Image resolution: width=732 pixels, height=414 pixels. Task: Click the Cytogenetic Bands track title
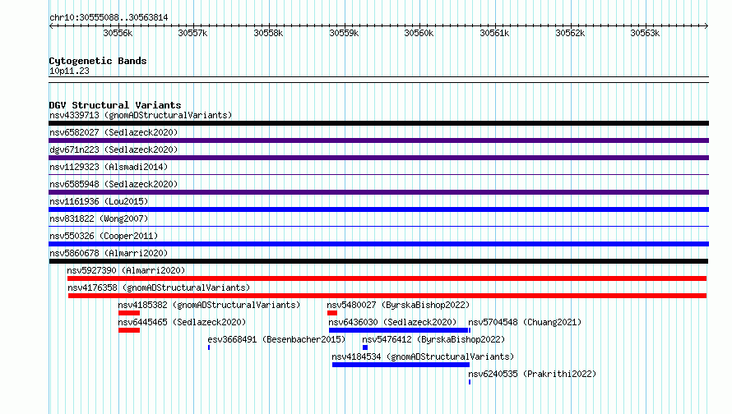click(98, 61)
